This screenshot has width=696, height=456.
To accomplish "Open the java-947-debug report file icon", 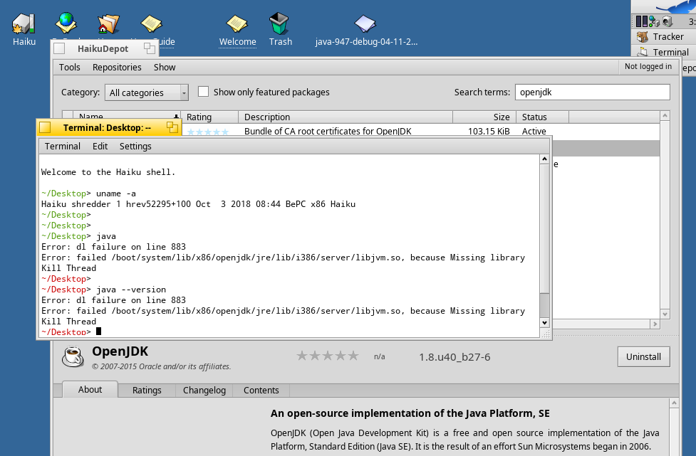I will point(365,24).
